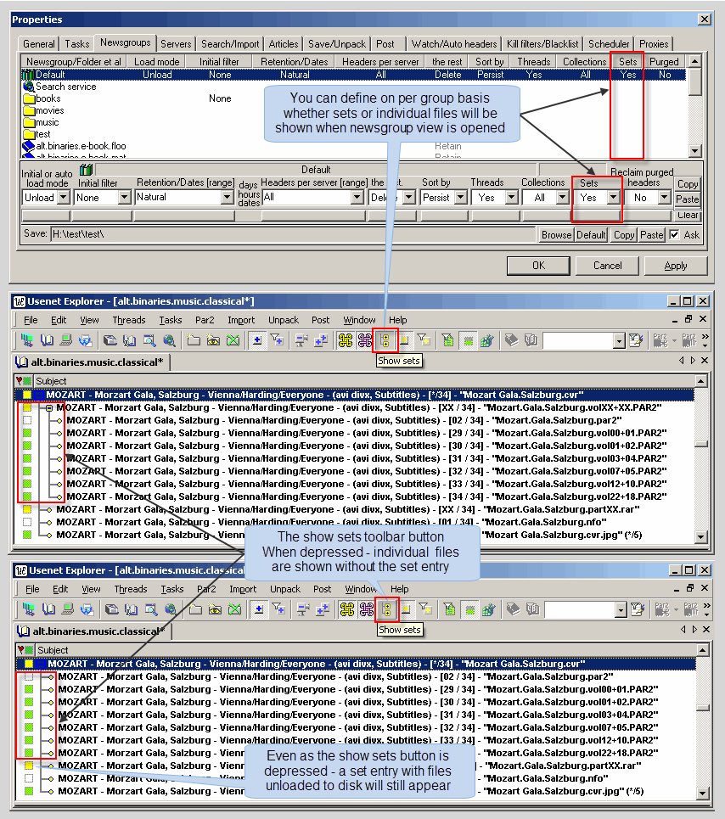
Task: Tick the checkbox for Mozart.Gala.Salzburg.par2 in upper window
Action: coord(27,420)
